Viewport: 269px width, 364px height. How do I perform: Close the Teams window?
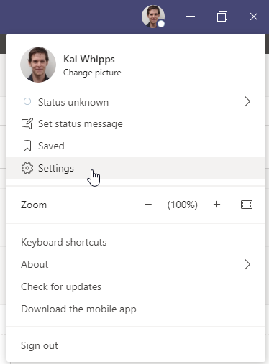(x=254, y=17)
